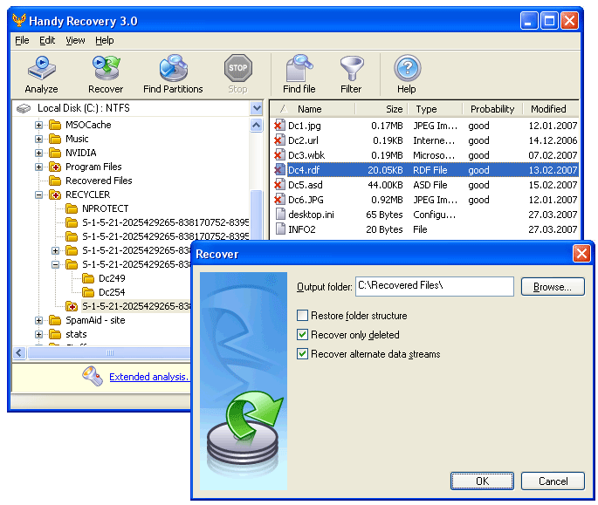
Task: Click the Filter funnel icon
Action: (x=352, y=68)
